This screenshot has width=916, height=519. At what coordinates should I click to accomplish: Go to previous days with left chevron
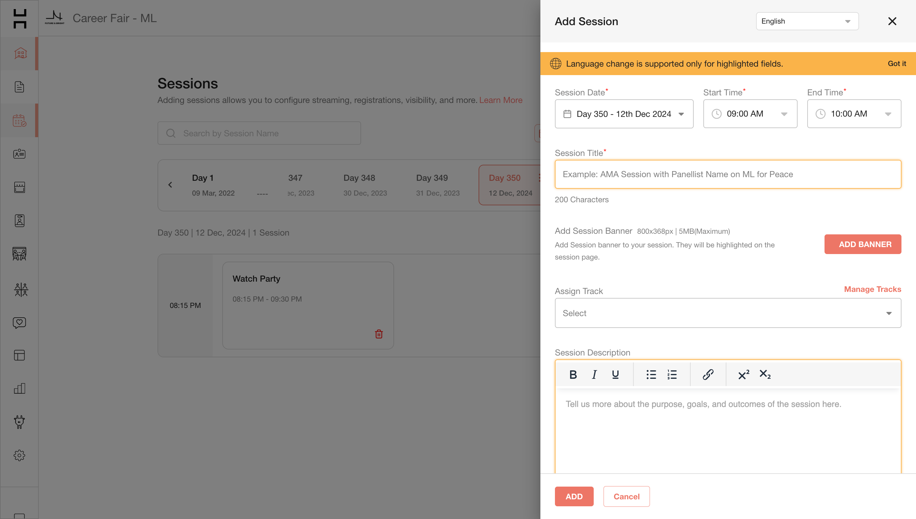[x=170, y=185]
